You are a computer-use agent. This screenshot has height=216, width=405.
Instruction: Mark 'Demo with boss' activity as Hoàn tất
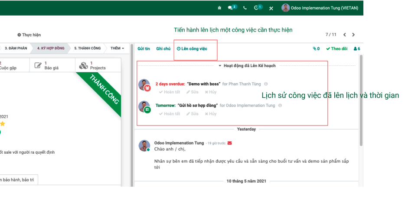click(170, 92)
